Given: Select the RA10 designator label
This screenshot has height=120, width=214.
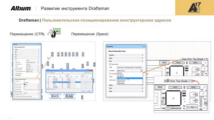Looking at the screenshot, I should pos(55,96).
